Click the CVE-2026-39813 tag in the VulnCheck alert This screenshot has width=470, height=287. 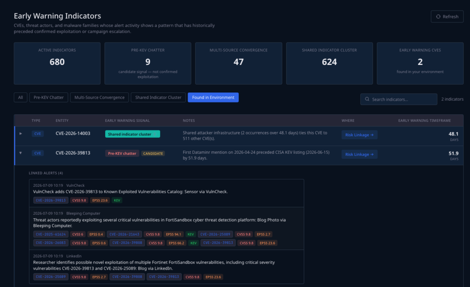tap(50, 200)
